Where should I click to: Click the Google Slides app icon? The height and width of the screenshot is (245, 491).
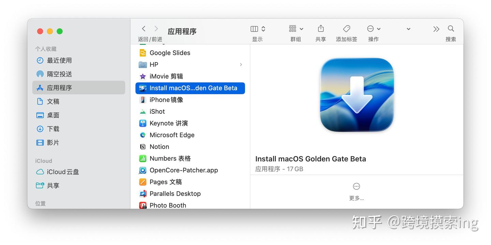click(143, 53)
